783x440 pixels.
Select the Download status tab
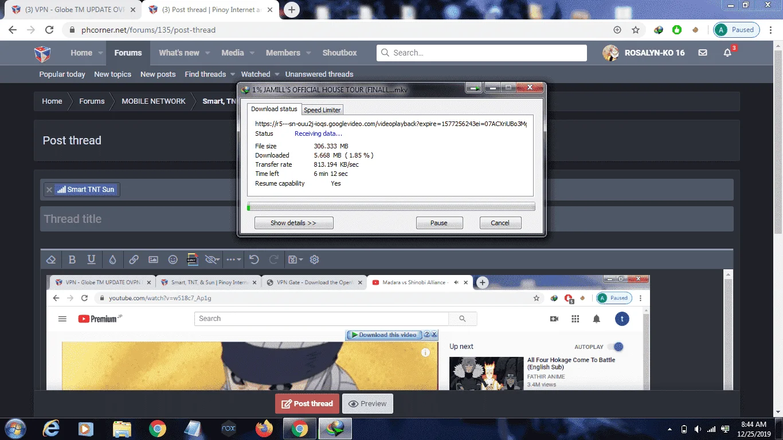point(274,109)
